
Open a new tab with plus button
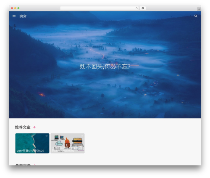[x=199, y=9]
